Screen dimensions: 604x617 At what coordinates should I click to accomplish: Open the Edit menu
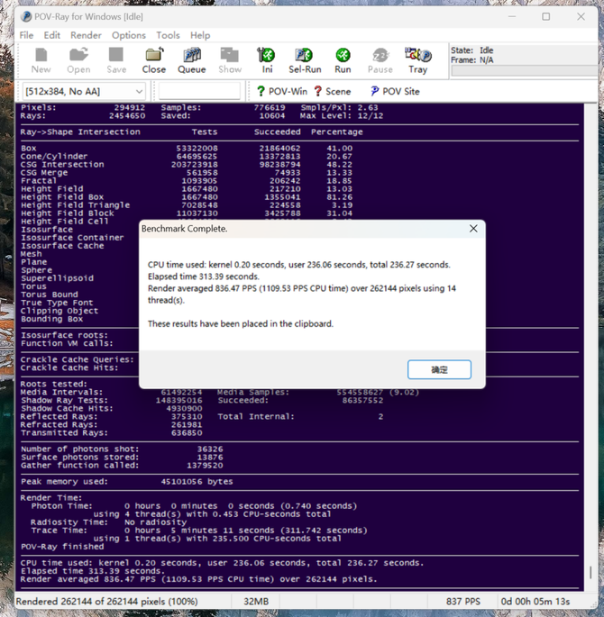pos(52,35)
